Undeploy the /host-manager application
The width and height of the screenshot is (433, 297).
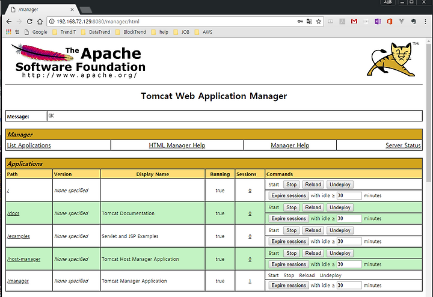point(340,253)
